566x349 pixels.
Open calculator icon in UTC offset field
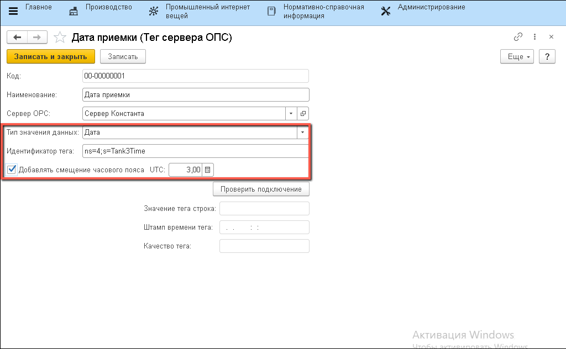[x=207, y=170]
